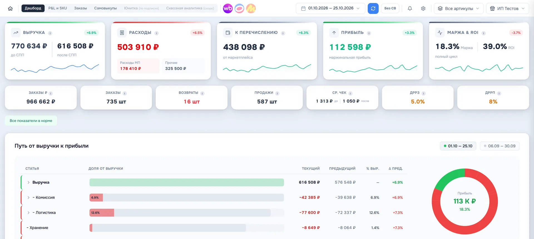Click the Прочие expenses tile 325 500 ₽
This screenshot has width=534, height=239.
[183, 66]
